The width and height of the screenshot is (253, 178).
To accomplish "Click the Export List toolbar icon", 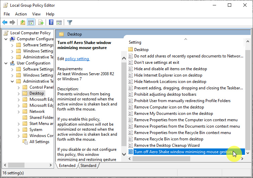I will coord(41,23).
